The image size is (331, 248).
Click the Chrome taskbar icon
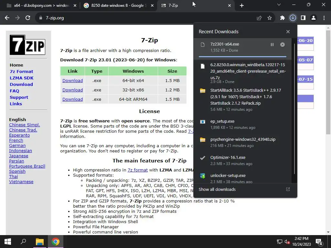pyautogui.click(x=56, y=242)
